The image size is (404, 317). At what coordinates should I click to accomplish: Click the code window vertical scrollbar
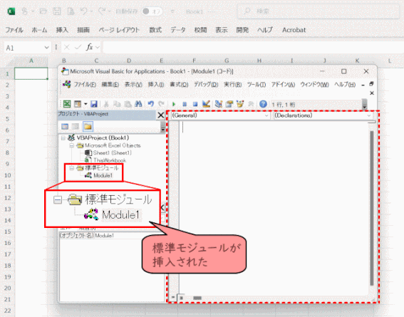(372, 208)
